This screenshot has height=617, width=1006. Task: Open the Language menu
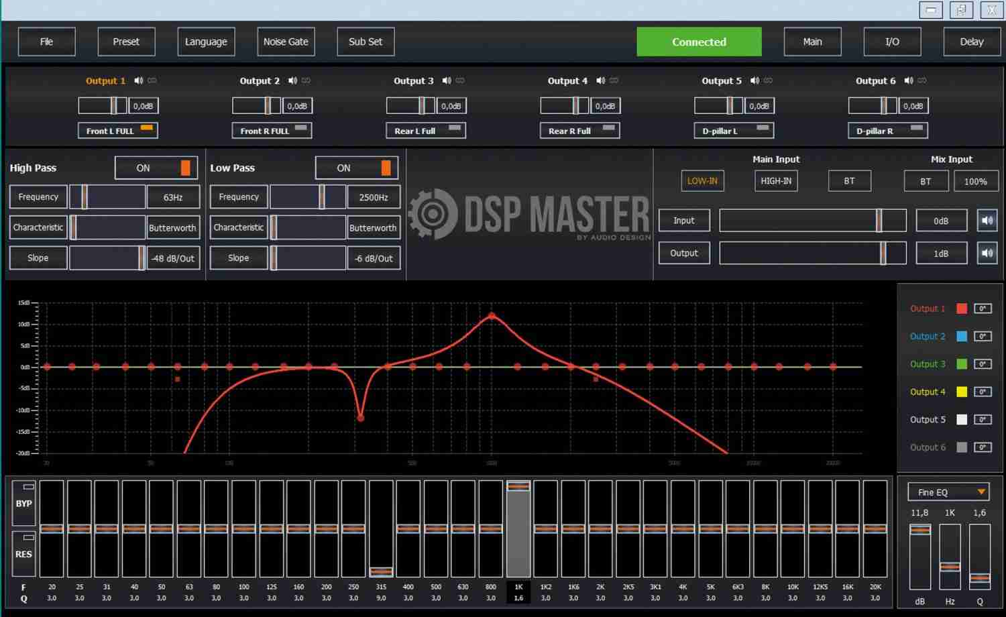tap(206, 42)
